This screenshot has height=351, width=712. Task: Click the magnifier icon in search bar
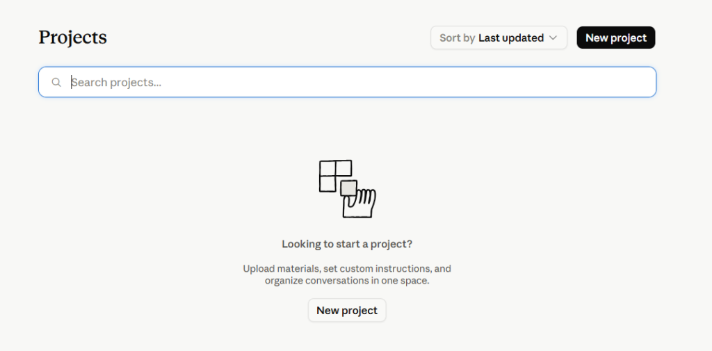[56, 82]
